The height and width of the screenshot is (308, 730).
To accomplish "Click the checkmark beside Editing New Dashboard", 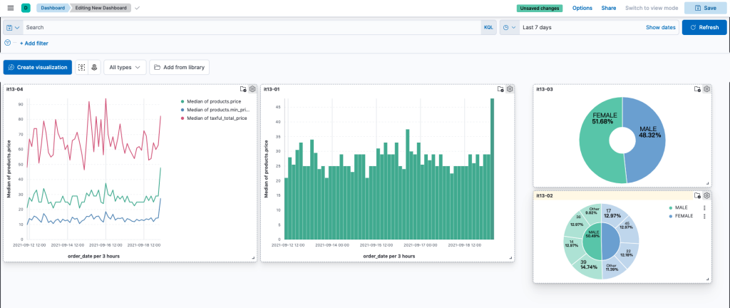I will point(138,8).
